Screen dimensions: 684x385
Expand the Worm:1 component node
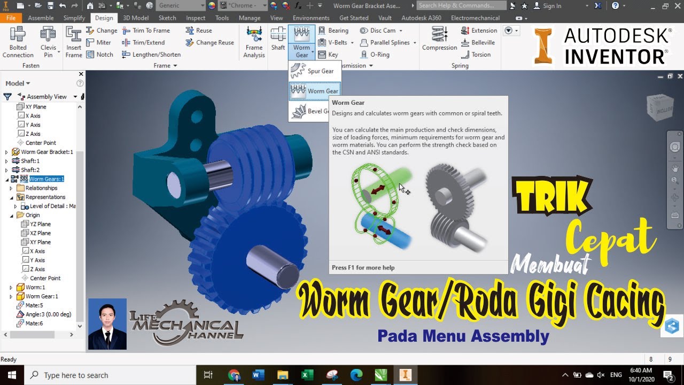[11, 287]
